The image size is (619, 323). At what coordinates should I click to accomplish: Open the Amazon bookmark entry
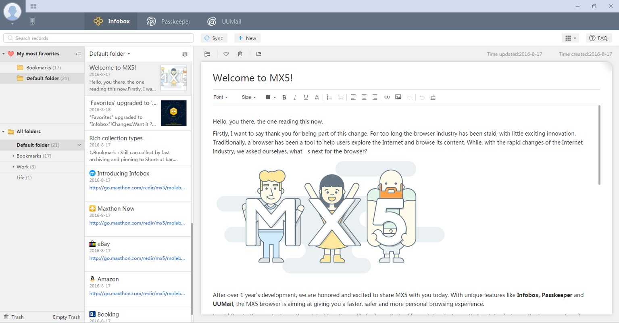138,289
